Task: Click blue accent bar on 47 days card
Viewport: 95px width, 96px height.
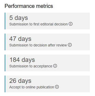Action: (x=5, y=42)
